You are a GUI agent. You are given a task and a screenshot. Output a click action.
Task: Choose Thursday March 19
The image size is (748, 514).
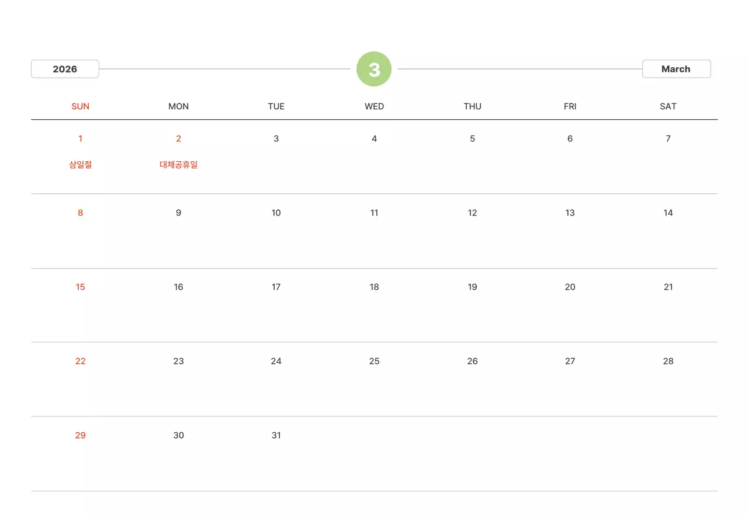pyautogui.click(x=472, y=287)
